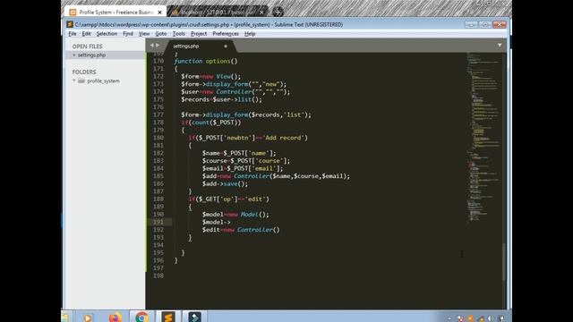Click the $model=new Model(); line
Screen dimensions: 573x322
coord(235,215)
